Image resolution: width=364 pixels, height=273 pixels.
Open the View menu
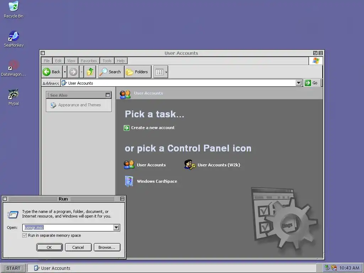click(71, 61)
